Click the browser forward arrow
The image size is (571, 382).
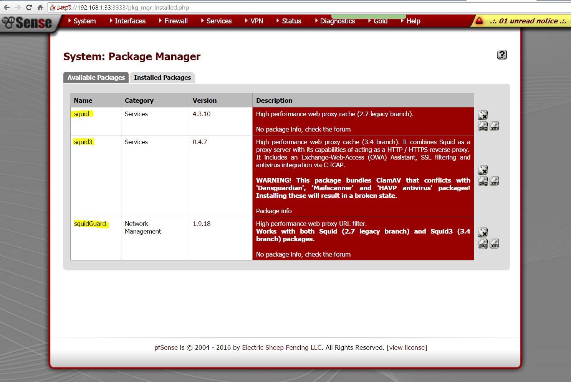click(18, 7)
